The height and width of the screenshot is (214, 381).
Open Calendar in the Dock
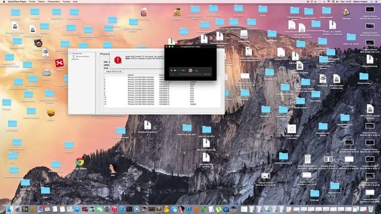click(x=48, y=209)
